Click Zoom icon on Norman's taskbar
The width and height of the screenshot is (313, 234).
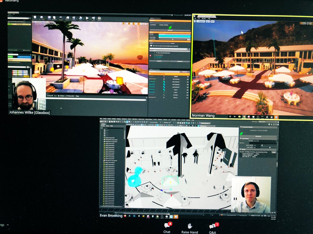tap(276, 117)
